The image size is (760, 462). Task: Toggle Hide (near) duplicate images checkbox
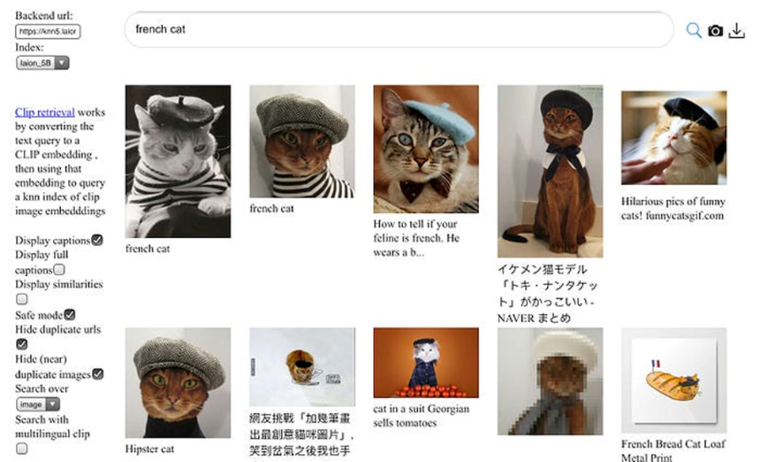(97, 374)
